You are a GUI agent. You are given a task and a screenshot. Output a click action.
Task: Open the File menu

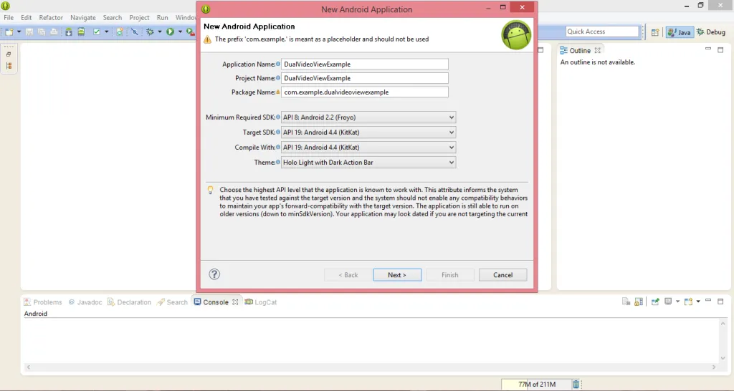pyautogui.click(x=9, y=17)
